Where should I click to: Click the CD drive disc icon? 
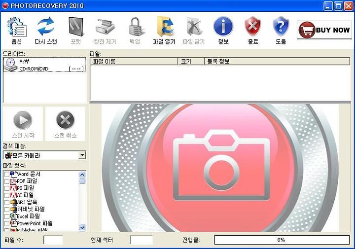tap(11, 65)
